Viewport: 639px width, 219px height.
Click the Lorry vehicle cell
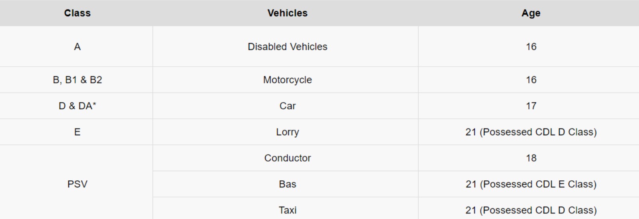click(287, 132)
